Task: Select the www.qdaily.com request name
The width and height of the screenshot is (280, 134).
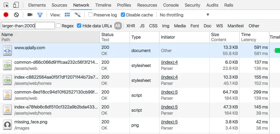Action: coord(30,48)
